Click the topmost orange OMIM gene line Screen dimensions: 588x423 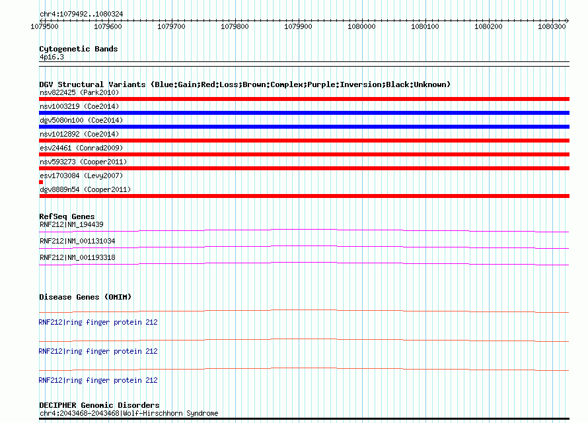304,311
